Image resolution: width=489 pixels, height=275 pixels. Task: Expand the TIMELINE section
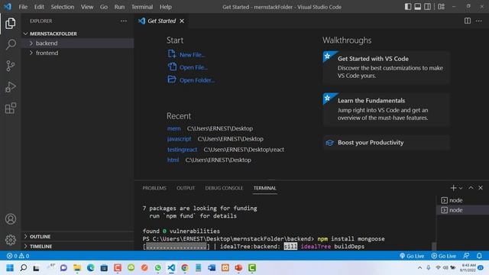[x=78, y=246]
